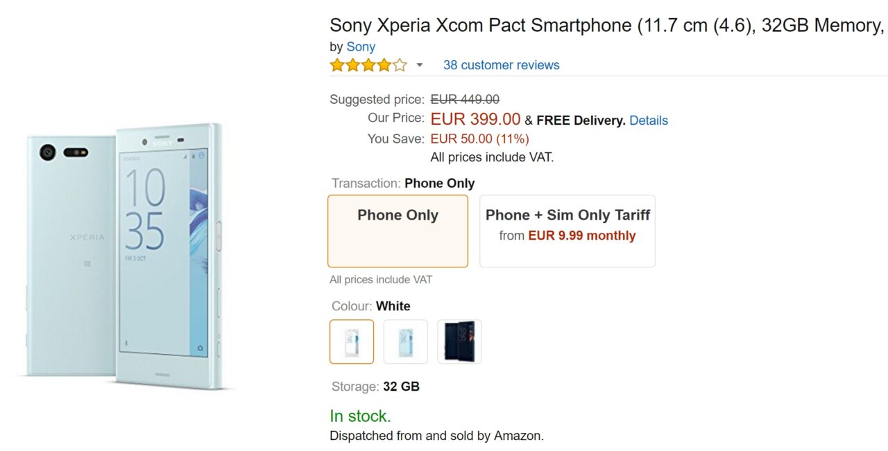Open the FREE Delivery Details link

point(649,121)
